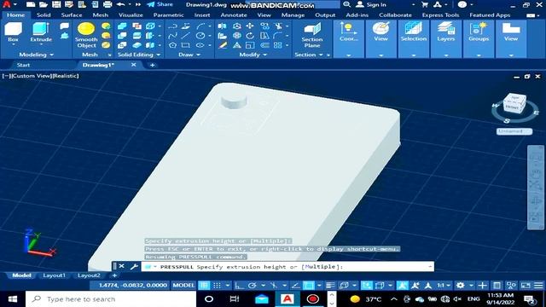Viewport: 546px width, 307px height.
Task: Open the annotation scale 1:1 dropdown
Action: pyautogui.click(x=444, y=286)
